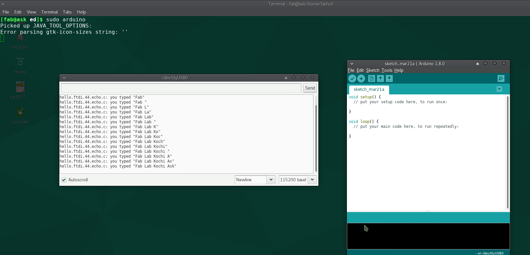This screenshot has height=255, width=530.
Task: Click the Send button in the serial monitor
Action: (310, 88)
